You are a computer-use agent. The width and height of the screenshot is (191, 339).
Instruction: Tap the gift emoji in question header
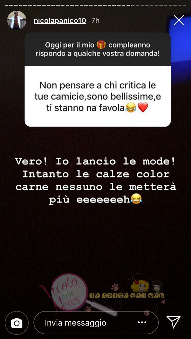pos(101,45)
